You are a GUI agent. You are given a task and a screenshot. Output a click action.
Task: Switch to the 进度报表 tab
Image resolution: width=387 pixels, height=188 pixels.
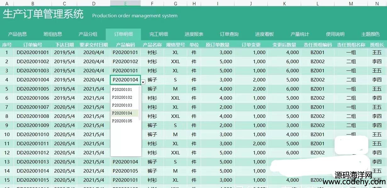click(194, 34)
